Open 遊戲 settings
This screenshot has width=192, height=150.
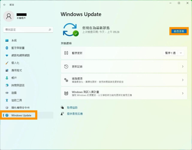(28, 93)
